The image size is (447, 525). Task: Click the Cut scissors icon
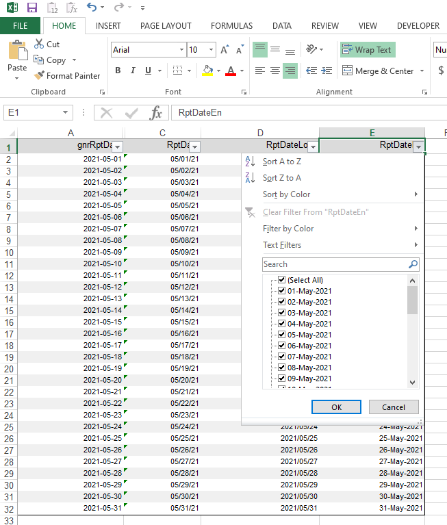[x=39, y=44]
